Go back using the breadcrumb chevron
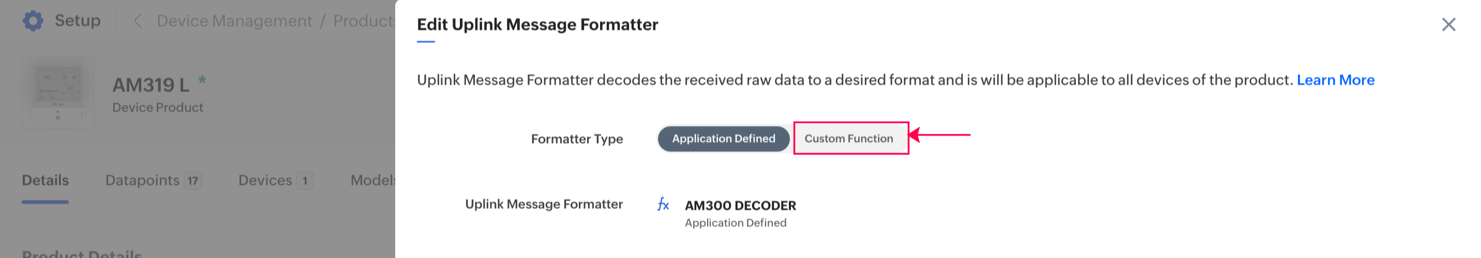 (138, 21)
